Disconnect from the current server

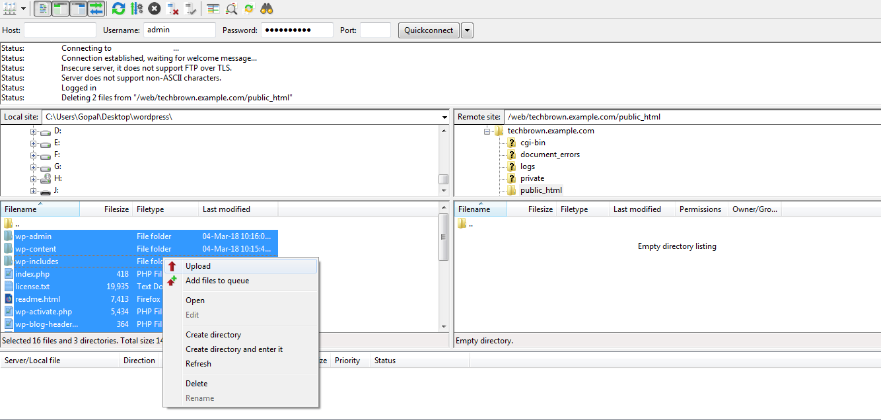[173, 9]
